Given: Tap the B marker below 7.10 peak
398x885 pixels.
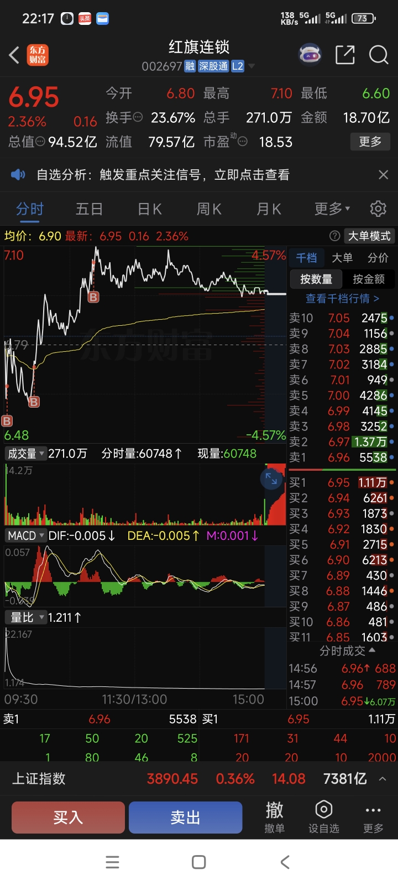Looking at the screenshot, I should tap(93, 298).
